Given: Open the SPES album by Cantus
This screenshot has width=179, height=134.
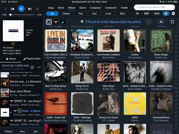Looking at the screenshot, I should pyautogui.click(x=135, y=104).
